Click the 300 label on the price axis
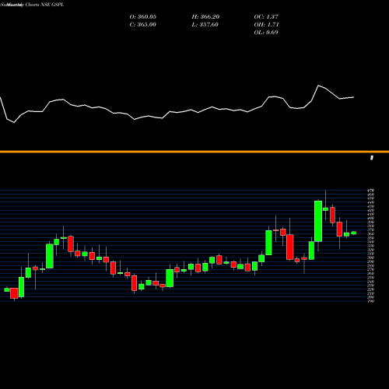The height and width of the screenshot is (389, 389). click(x=371, y=258)
